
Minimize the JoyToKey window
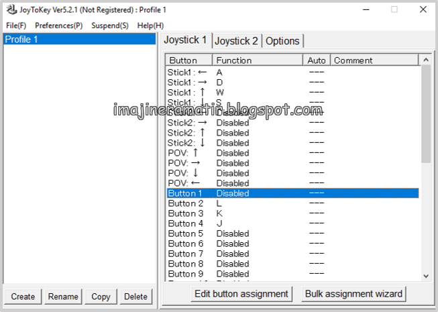366,10
